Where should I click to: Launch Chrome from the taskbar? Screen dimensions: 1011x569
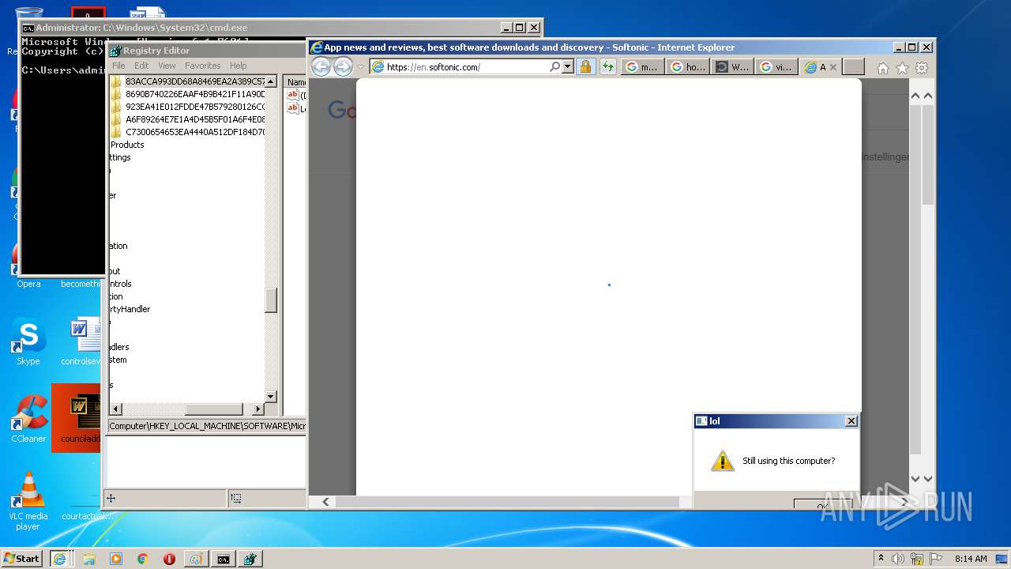tap(142, 559)
